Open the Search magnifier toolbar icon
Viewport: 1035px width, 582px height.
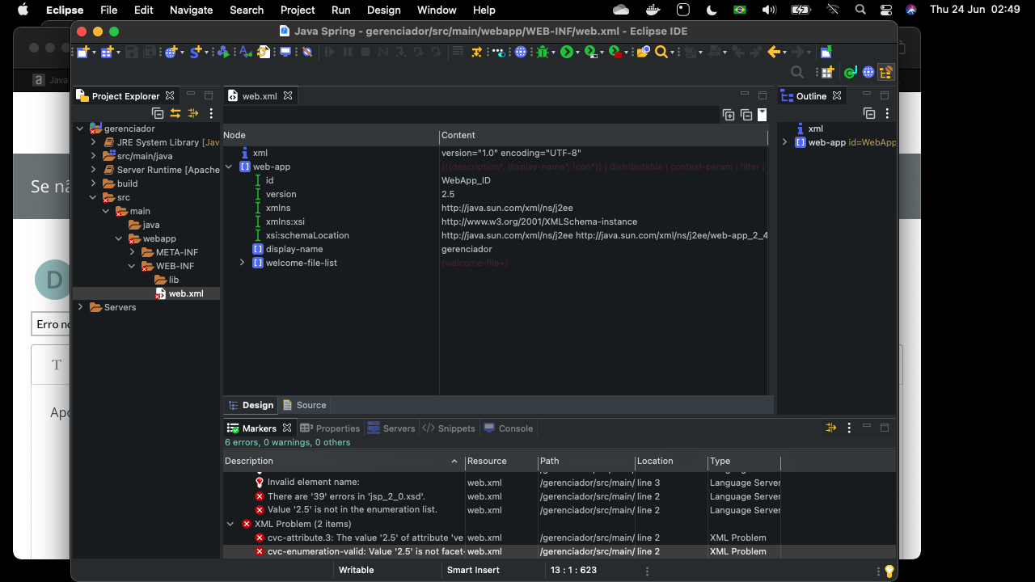pos(661,52)
